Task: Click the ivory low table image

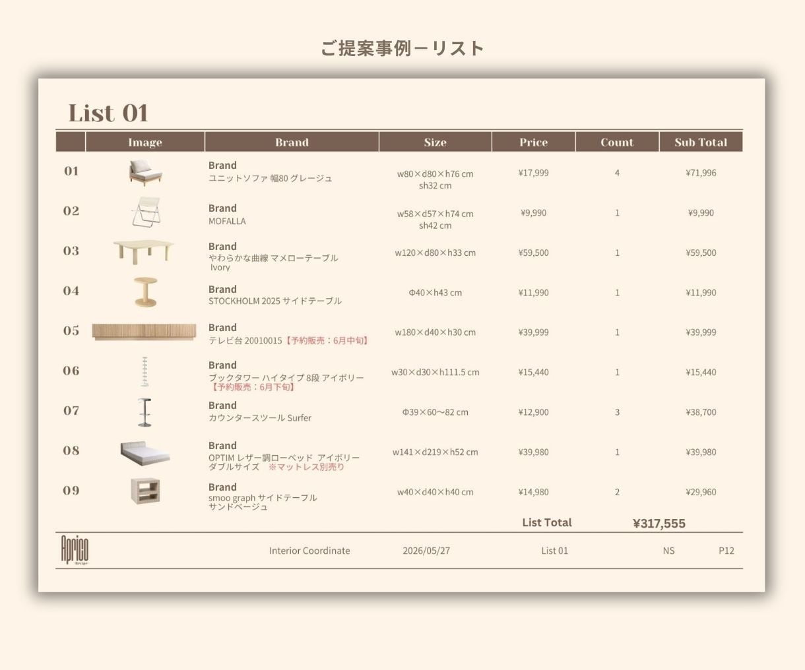Action: 144,251
